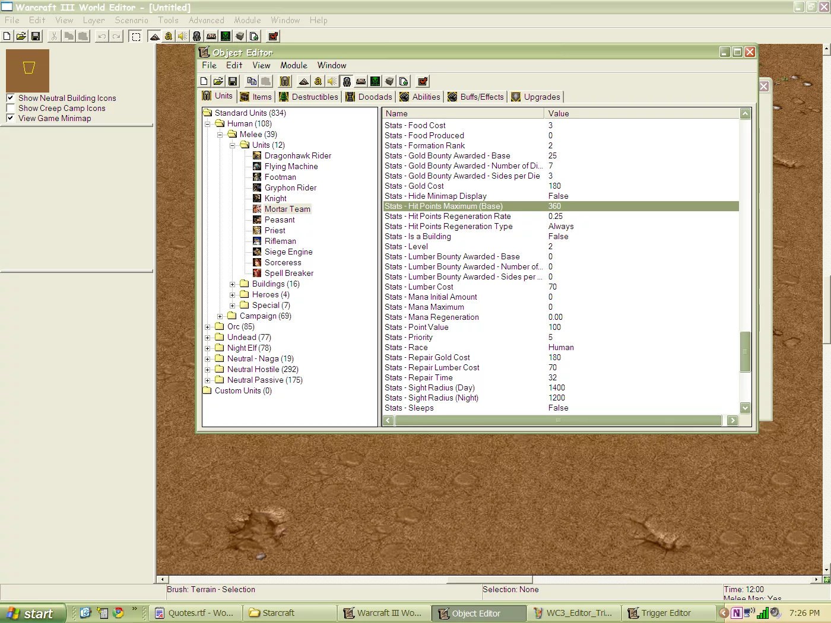Screen dimensions: 831x623
Task: Click Terrain Editor icon in Object Editor toolbar
Action: 304,81
